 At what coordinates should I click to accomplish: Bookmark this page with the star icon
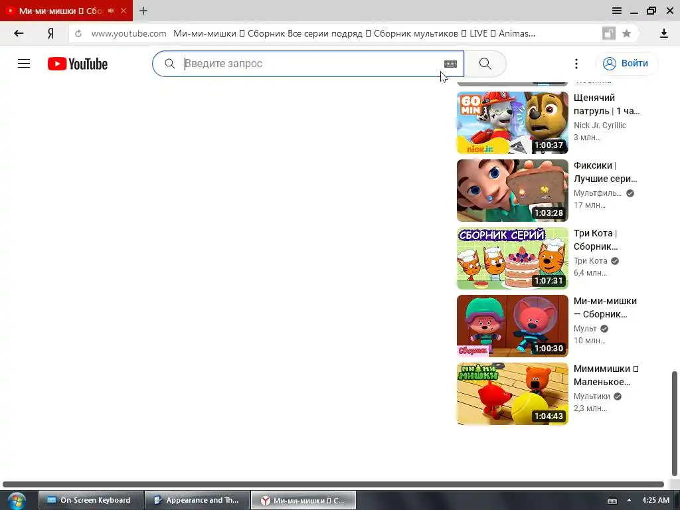[x=626, y=33]
